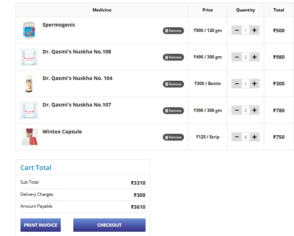Open Dr. Qasmi's Nuskha No.107 product name
Screen dimensions: 294x236
pos(77,105)
